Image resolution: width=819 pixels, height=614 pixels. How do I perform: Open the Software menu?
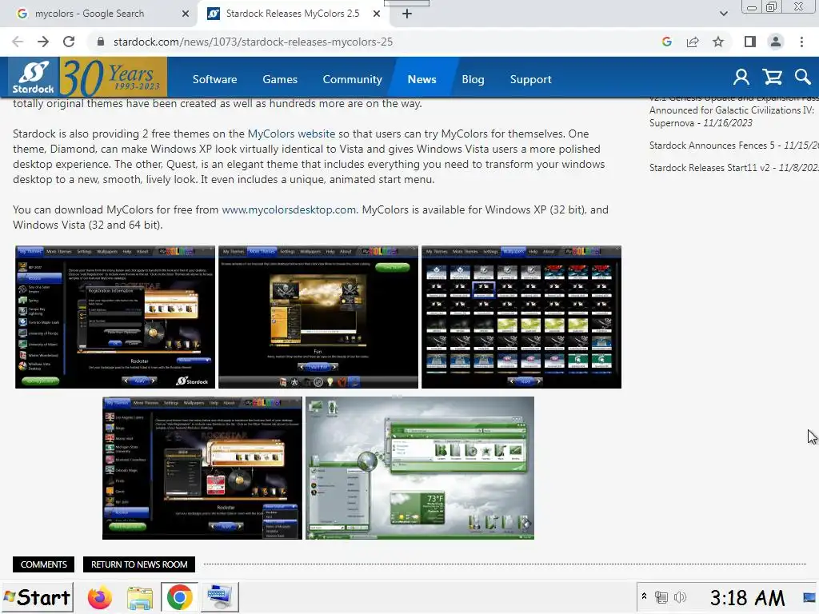(214, 79)
